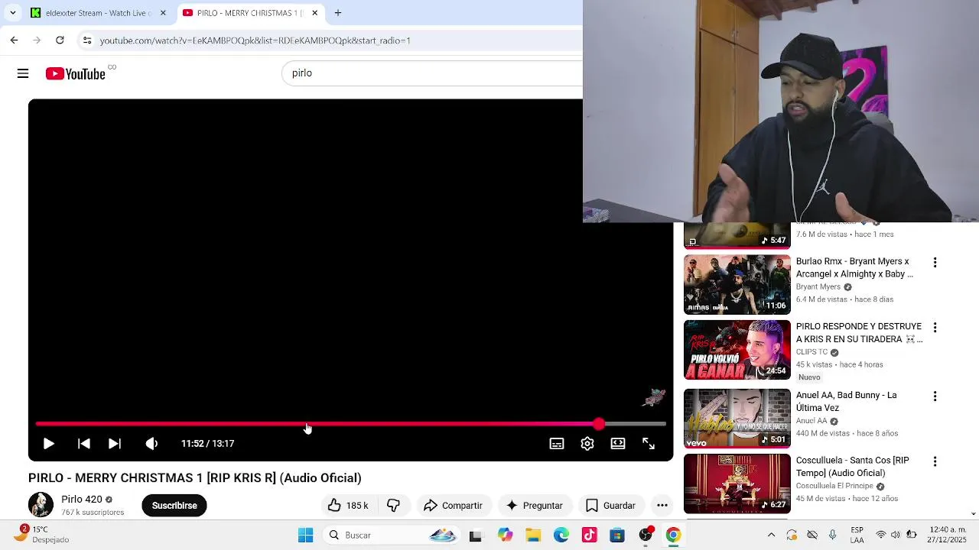Open options menu for Burlao Rmx video
This screenshot has width=979, height=550.
click(x=935, y=263)
